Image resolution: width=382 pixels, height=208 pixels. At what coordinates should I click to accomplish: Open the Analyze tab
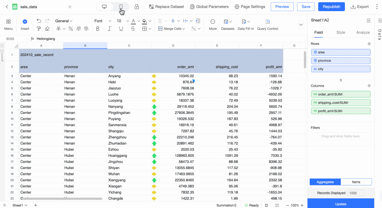363,32
